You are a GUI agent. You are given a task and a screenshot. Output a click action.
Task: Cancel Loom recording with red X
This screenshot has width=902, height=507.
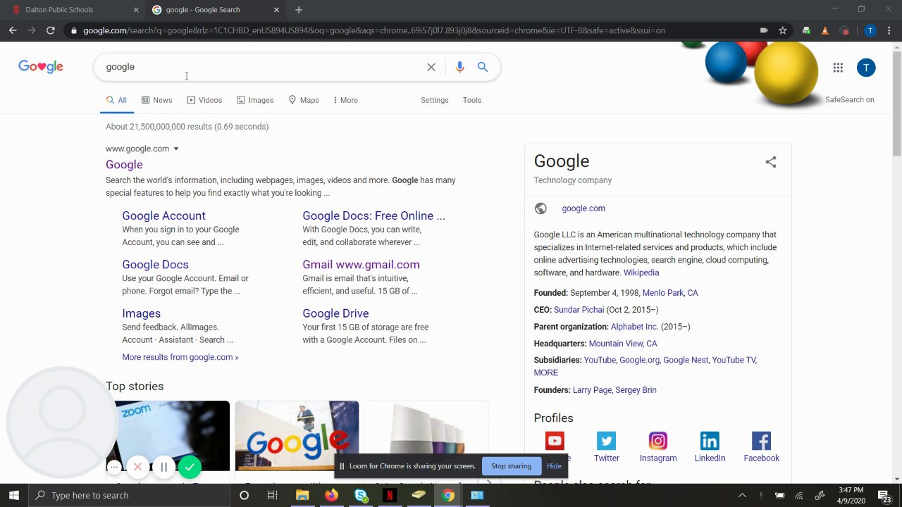pyautogui.click(x=137, y=466)
